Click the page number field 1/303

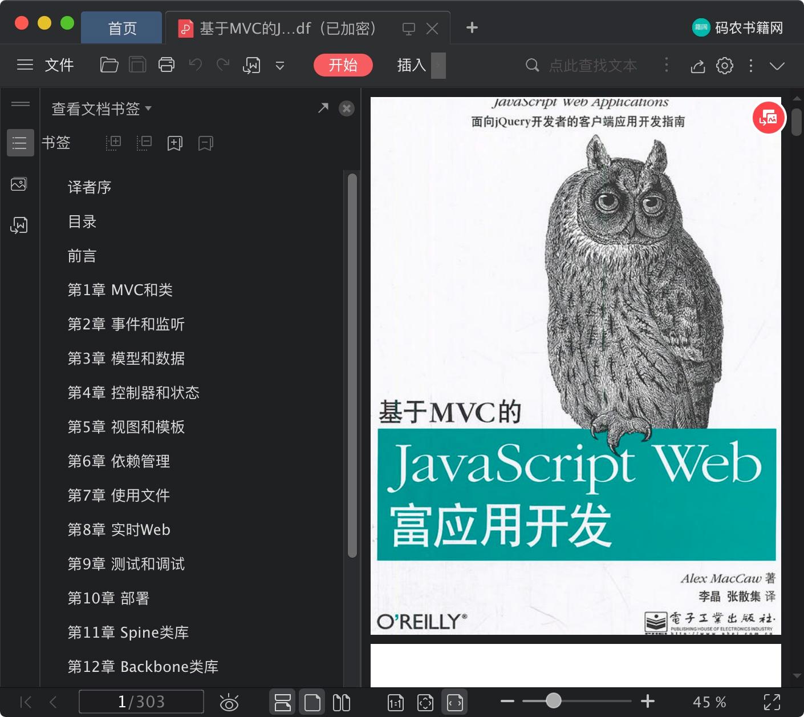pyautogui.click(x=141, y=702)
